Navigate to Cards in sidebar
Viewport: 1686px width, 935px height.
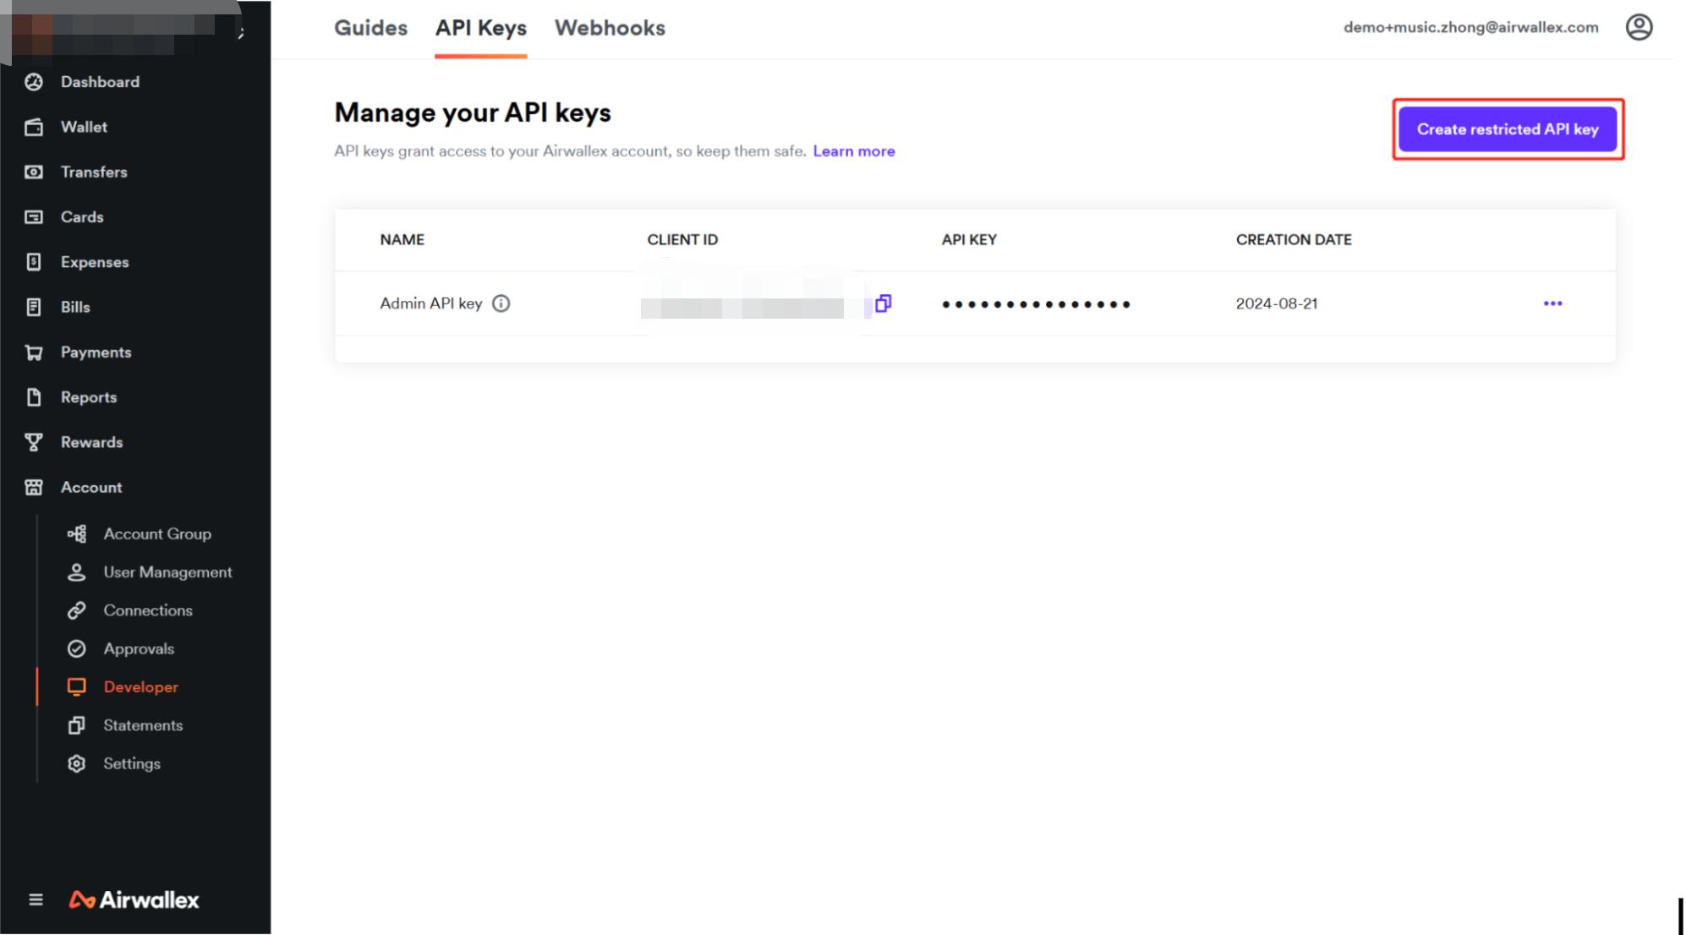coord(82,217)
